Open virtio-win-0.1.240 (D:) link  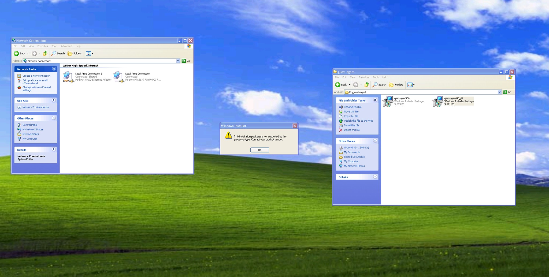click(x=356, y=148)
